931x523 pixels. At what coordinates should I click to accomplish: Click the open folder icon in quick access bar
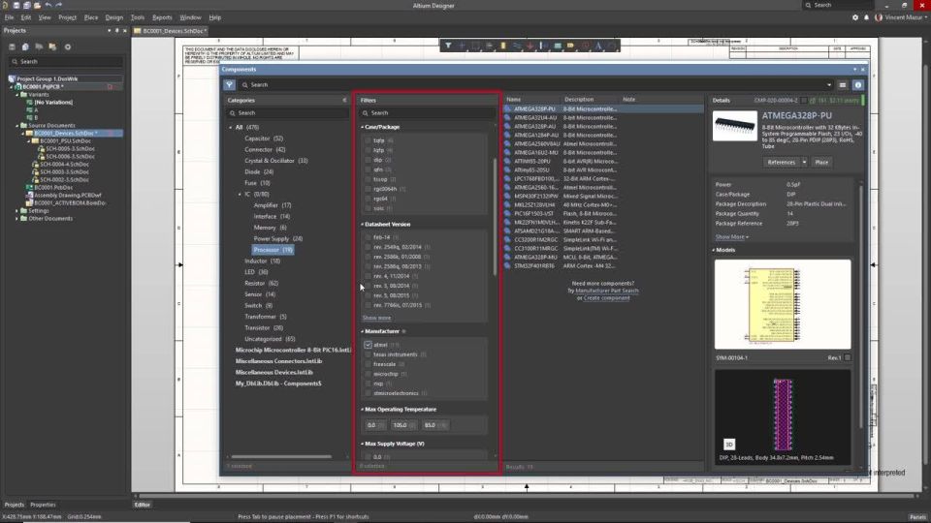click(37, 6)
